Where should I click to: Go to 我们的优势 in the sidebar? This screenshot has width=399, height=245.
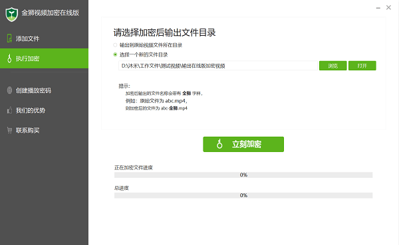pos(44,110)
